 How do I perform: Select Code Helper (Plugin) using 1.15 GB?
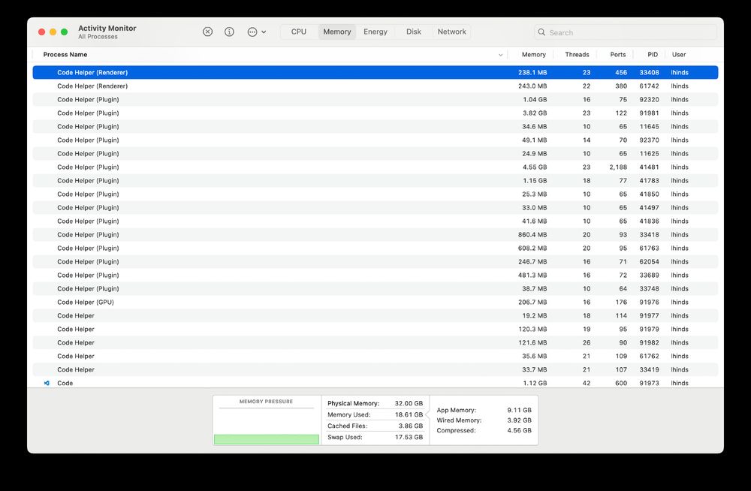pos(375,181)
